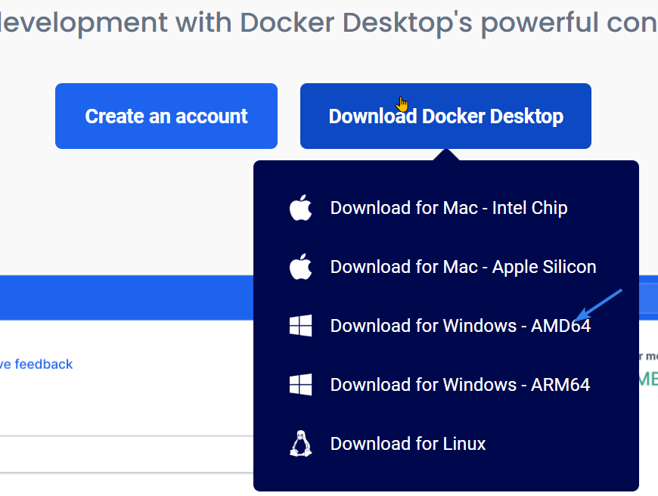Click the Tux icon for the Linux download
The height and width of the screenshot is (496, 658).
pos(300,443)
